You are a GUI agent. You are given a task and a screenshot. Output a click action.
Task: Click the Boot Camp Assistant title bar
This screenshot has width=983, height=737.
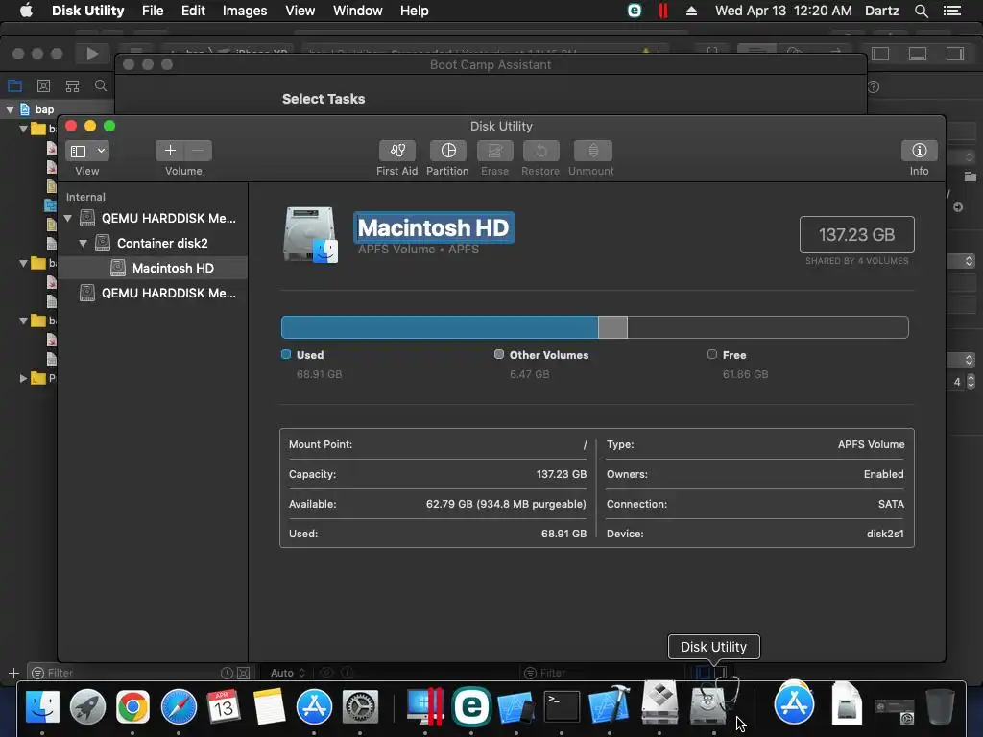[x=491, y=64]
